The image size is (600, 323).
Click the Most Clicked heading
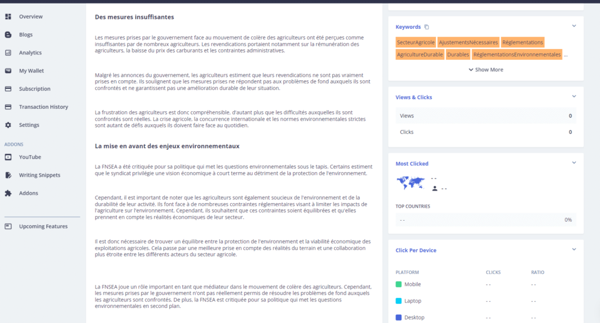tap(412, 164)
